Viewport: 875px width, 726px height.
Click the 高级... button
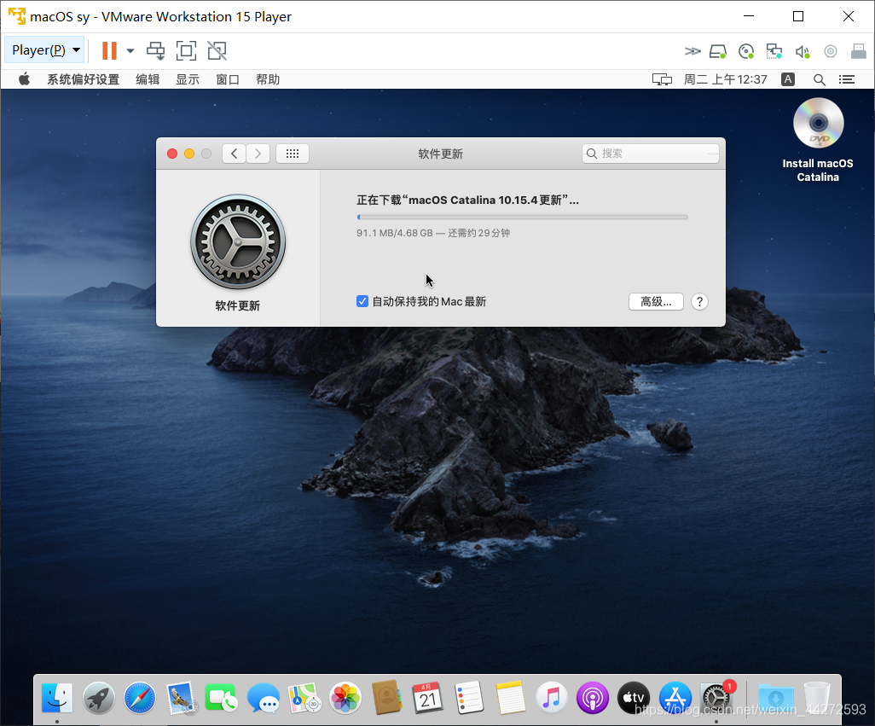pos(656,301)
